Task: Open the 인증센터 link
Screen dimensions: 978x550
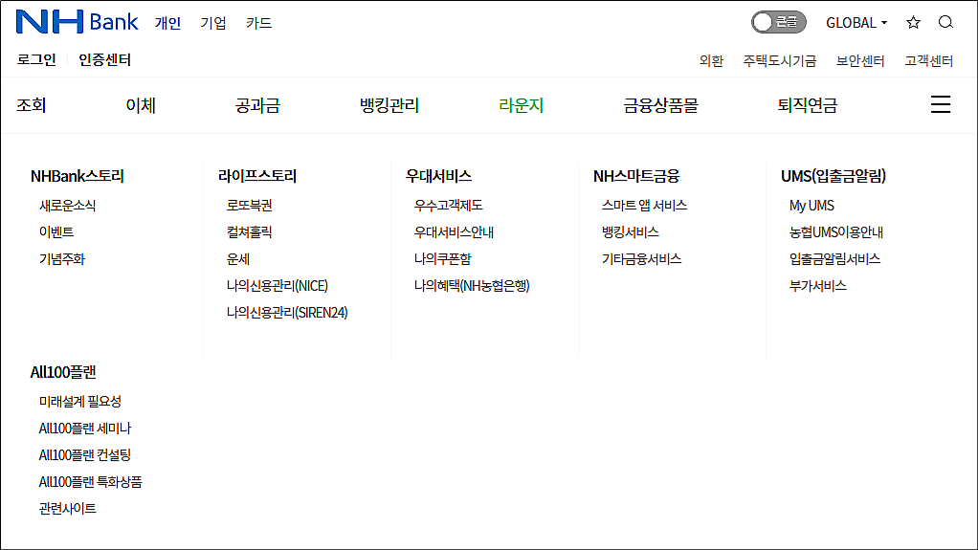Action: tap(105, 60)
